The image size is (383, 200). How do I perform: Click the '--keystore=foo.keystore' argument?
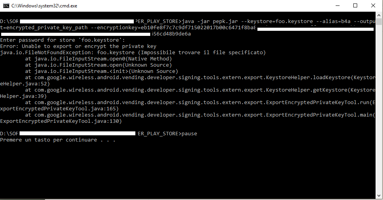269,21
